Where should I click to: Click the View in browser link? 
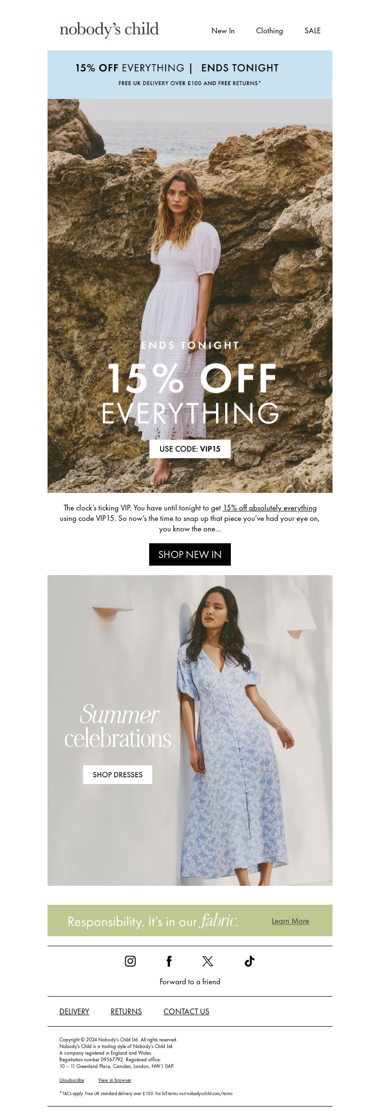[114, 1080]
